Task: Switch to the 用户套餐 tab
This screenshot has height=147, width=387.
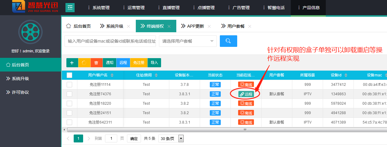Action: 236,26
